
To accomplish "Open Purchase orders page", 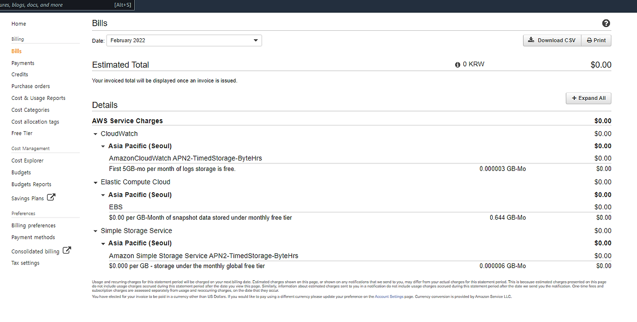I will (x=31, y=86).
